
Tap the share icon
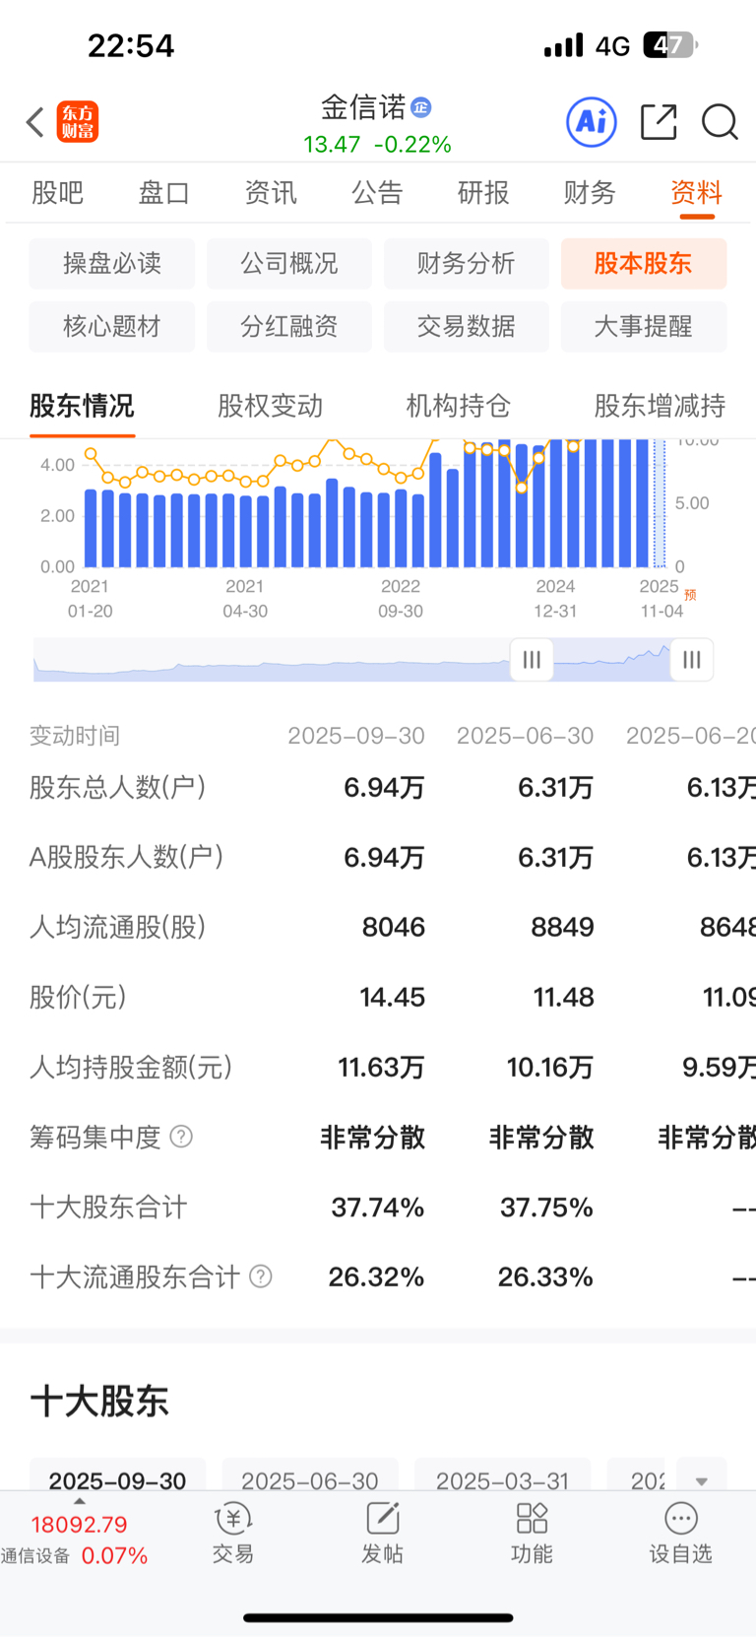pos(659,122)
